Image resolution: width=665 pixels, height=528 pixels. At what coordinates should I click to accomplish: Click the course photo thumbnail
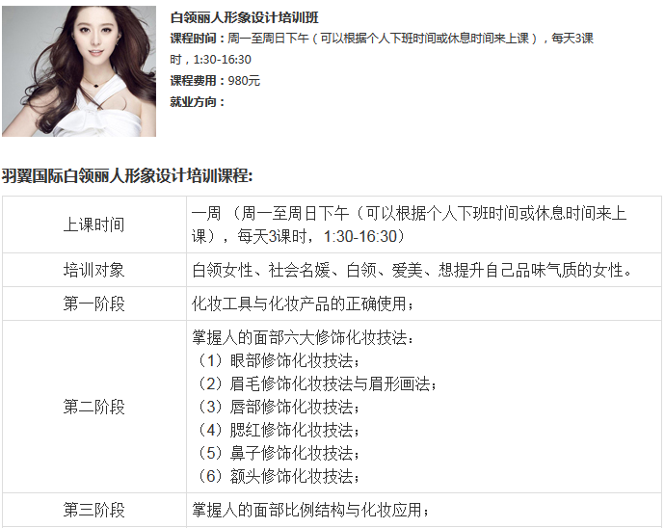(x=79, y=71)
